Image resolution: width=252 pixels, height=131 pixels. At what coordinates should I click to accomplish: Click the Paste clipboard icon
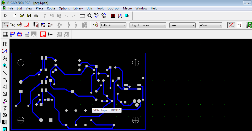[59, 15]
